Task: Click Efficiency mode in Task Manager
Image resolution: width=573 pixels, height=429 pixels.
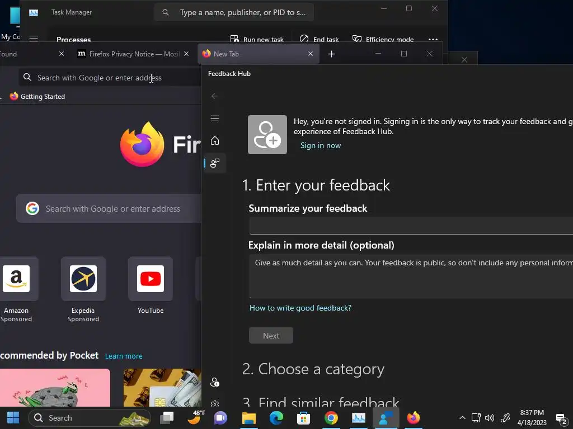Action: (383, 39)
